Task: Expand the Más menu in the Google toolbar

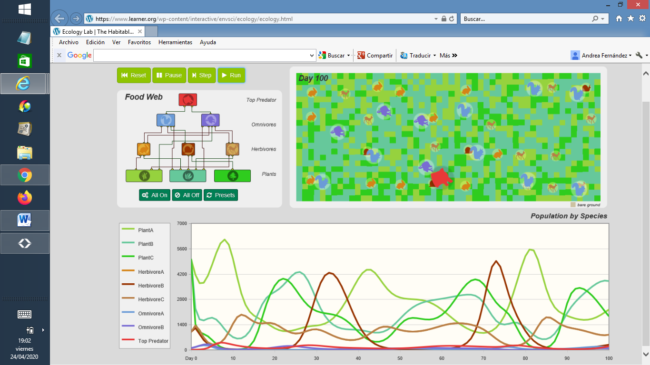Action: (x=448, y=55)
